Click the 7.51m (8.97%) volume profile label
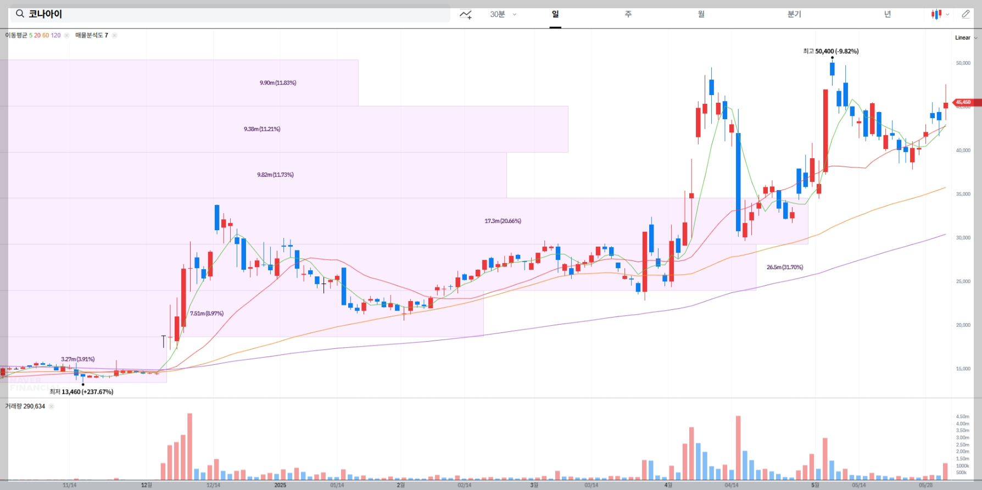This screenshot has height=490, width=982. pos(207,313)
